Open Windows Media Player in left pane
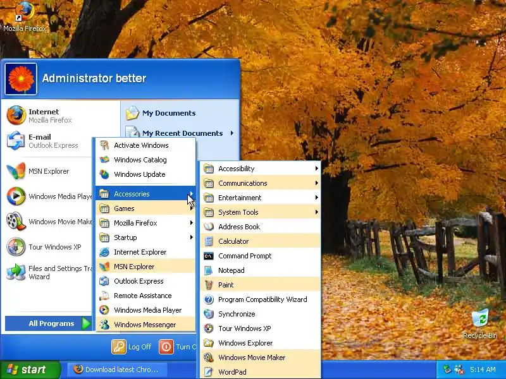The height and width of the screenshot is (379, 506). 49,196
